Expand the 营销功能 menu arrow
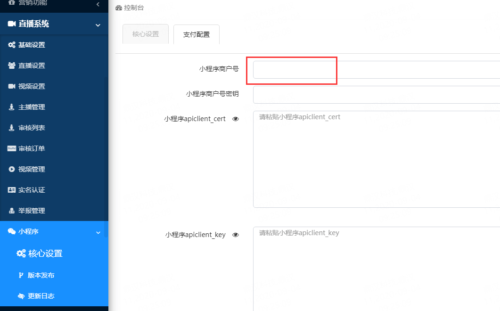Viewport: 500px width, 311px height. coord(98,4)
